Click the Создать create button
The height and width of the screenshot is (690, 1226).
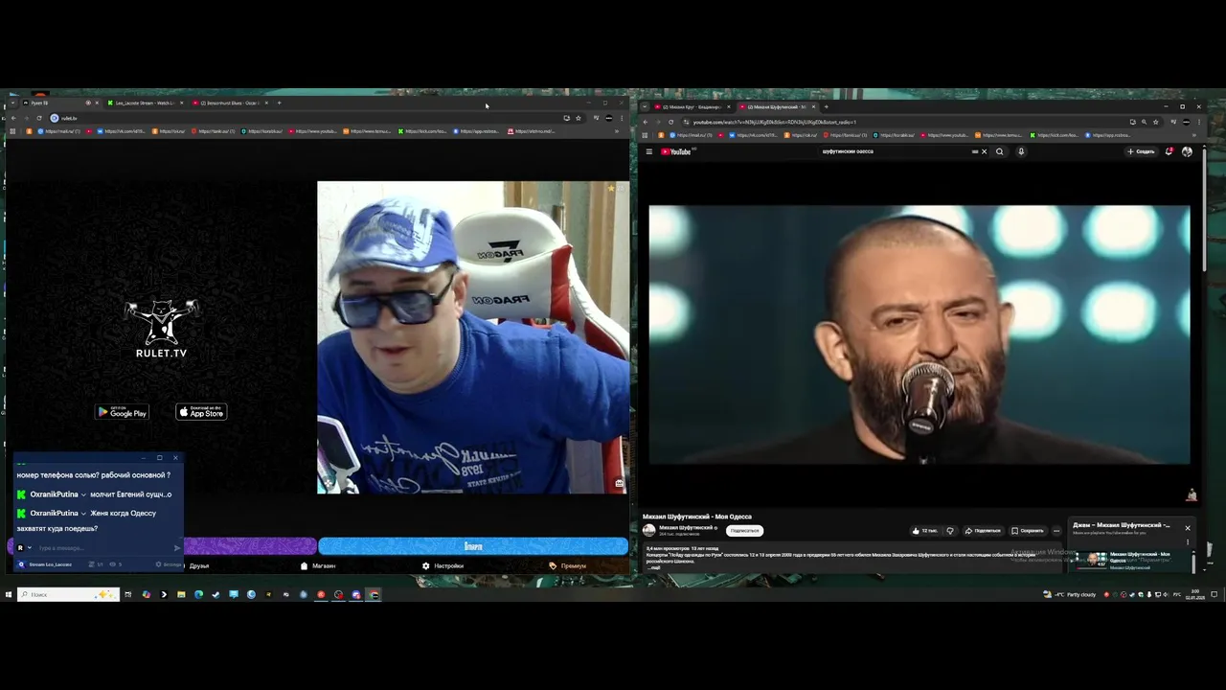click(1141, 151)
